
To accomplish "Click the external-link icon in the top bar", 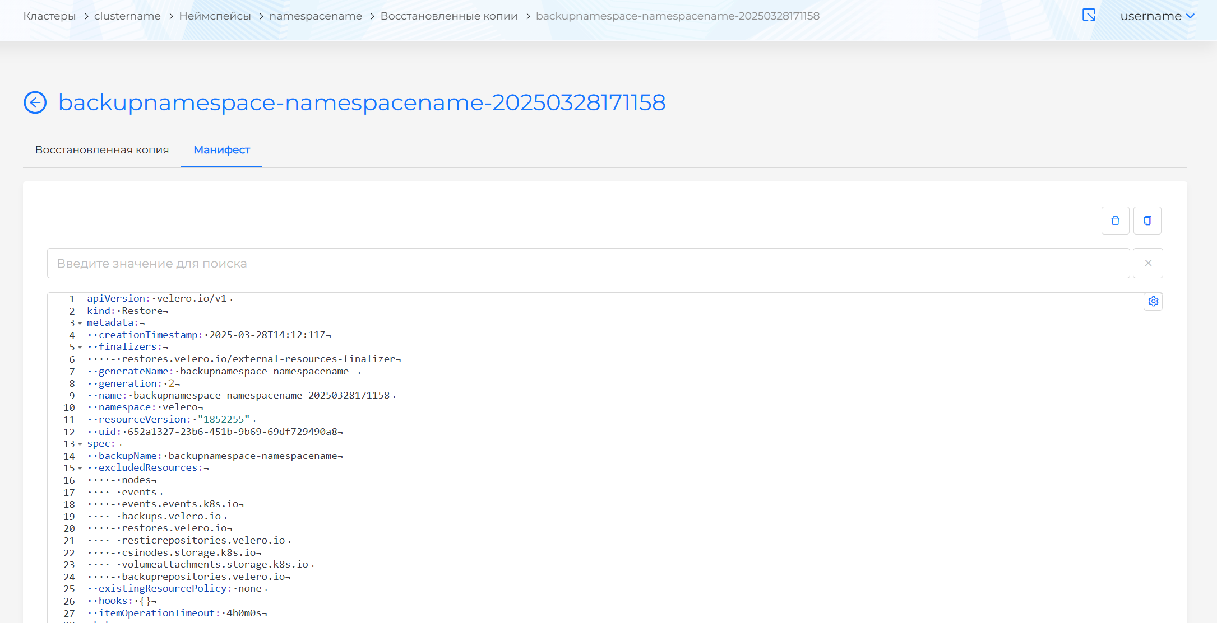I will pos(1089,16).
